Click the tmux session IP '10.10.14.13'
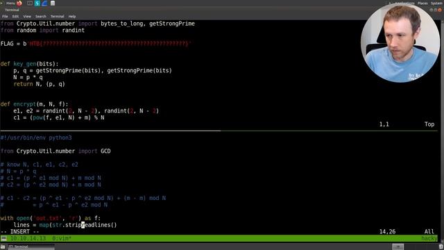This screenshot has width=444, height=250. tap(28, 238)
